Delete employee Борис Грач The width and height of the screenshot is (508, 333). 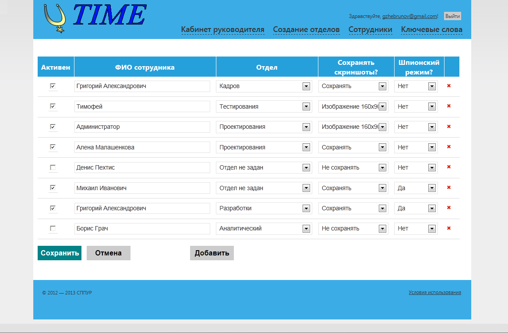448,228
